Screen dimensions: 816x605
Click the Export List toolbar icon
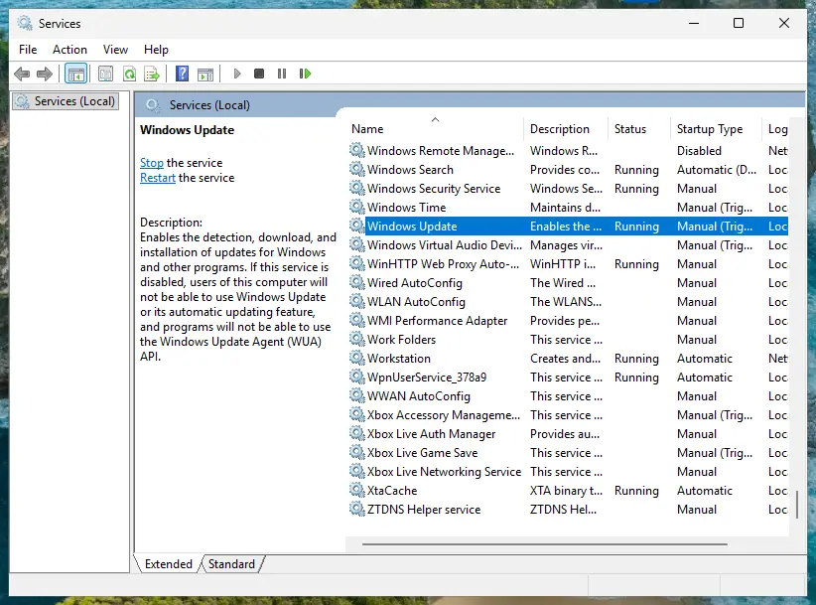(152, 74)
